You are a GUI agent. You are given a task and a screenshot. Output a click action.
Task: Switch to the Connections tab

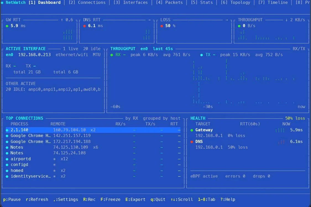[x=87, y=2]
